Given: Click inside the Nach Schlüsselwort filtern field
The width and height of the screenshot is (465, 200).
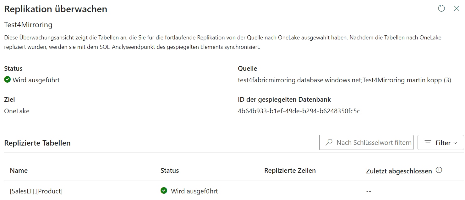Looking at the screenshot, I should point(371,142).
